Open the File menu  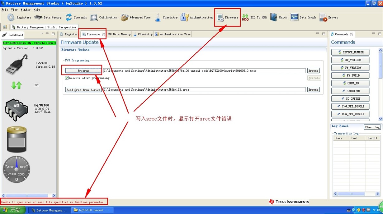5,10
